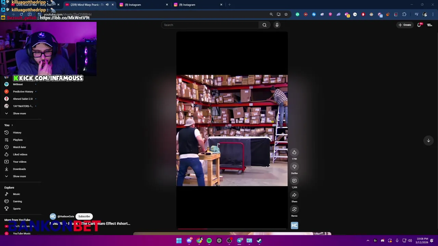Open Liked videos
Viewport: 438px width, 246px height.
tap(20, 154)
